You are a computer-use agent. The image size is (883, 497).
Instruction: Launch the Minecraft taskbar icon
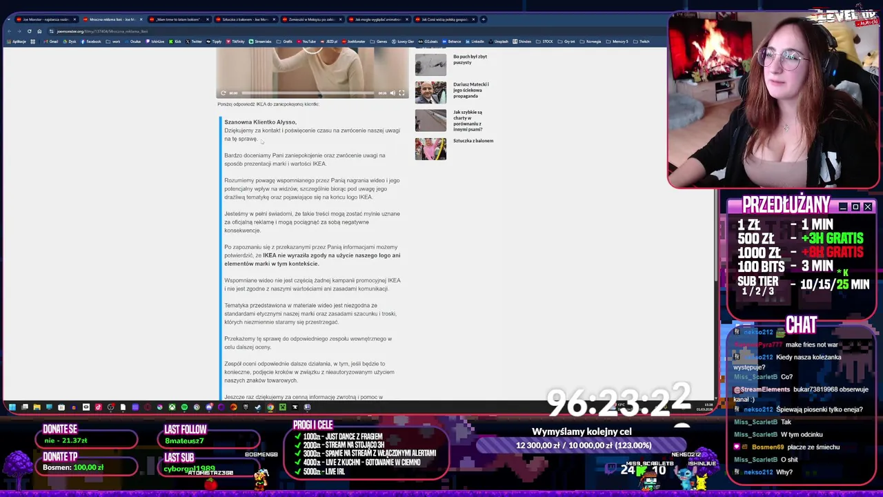coord(283,407)
